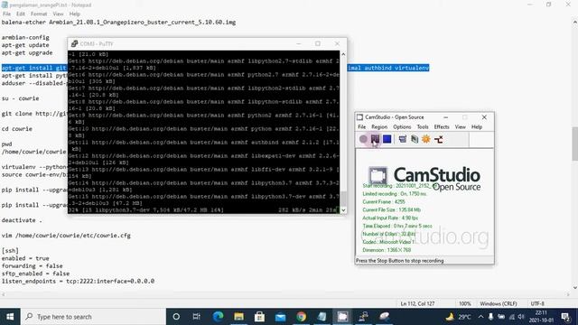The height and width of the screenshot is (325, 578).
Task: Open View menu in CamStudio
Action: click(x=460, y=126)
